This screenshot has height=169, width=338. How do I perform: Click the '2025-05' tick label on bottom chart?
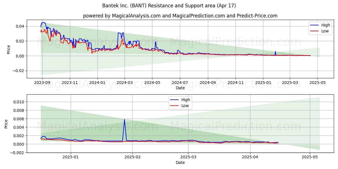coord(310,157)
